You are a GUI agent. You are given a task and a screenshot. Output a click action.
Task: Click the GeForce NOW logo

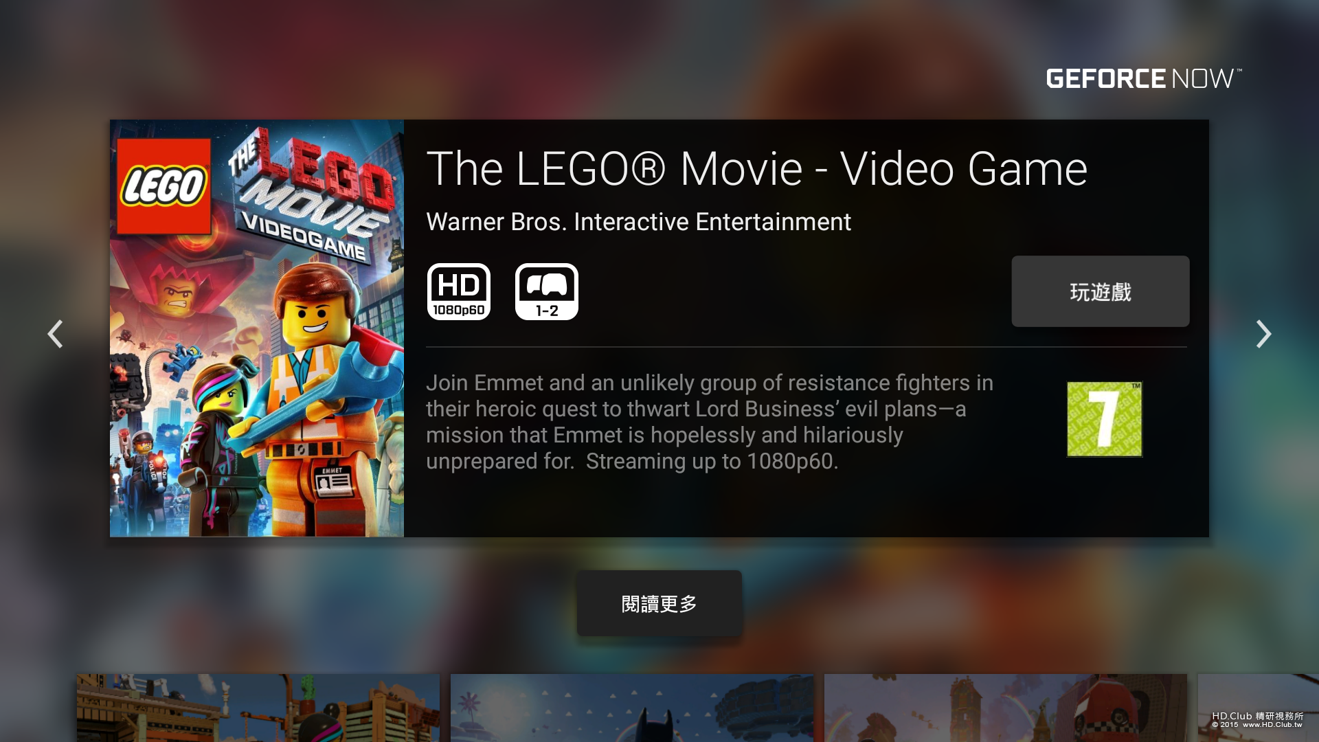pos(1144,78)
